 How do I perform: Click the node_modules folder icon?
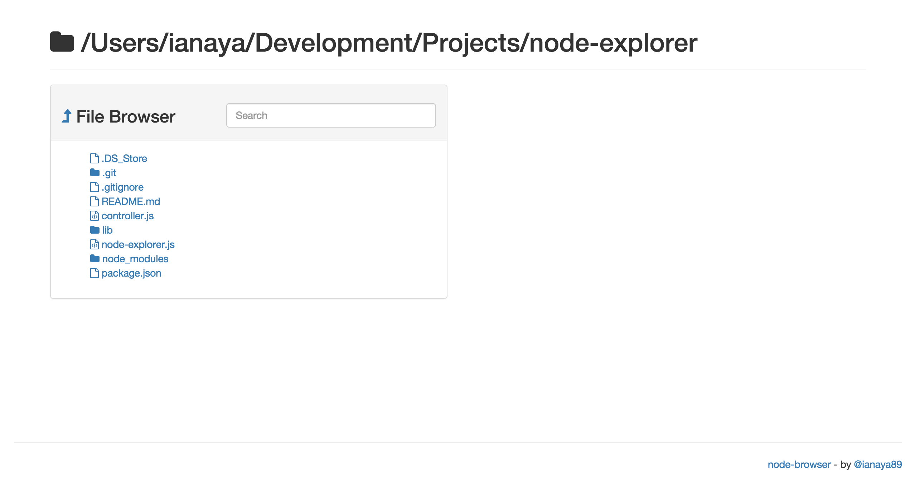95,259
